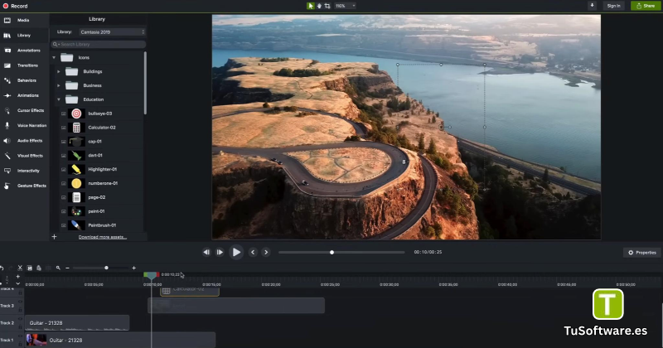
Task: Jump to the previous clip with left chevron
Action: (253, 252)
